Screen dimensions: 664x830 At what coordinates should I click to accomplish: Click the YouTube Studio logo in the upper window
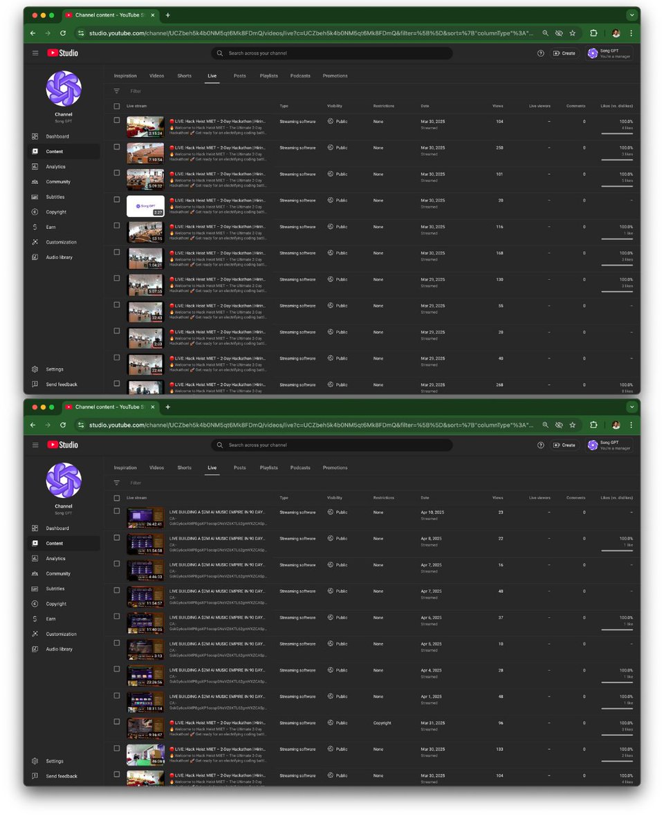click(x=63, y=53)
